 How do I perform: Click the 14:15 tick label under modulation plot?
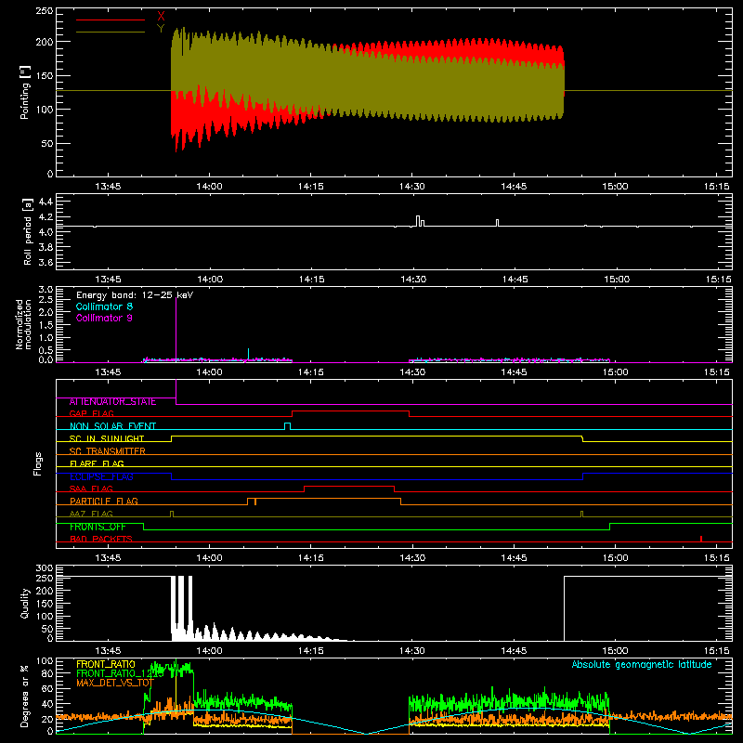311,372
